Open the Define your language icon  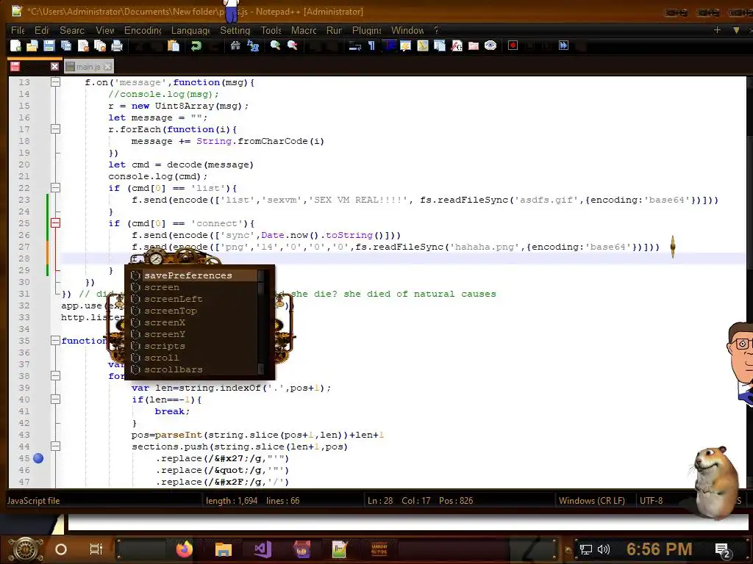tap(406, 46)
